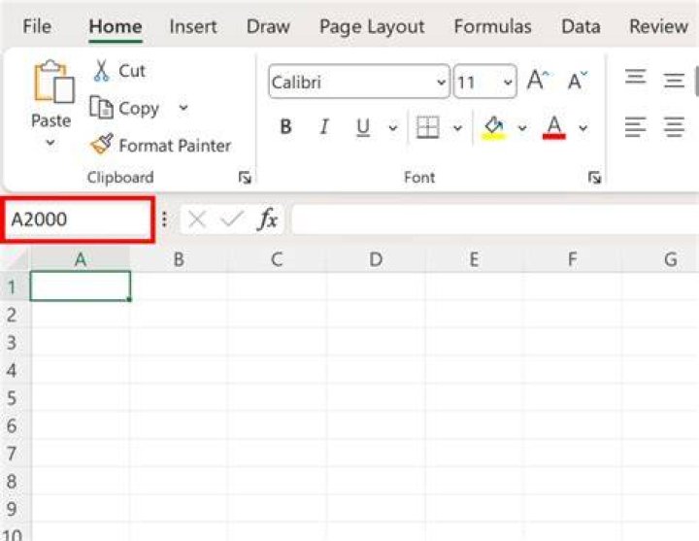
Task: Activate the Format Painter brush
Action: 102,145
